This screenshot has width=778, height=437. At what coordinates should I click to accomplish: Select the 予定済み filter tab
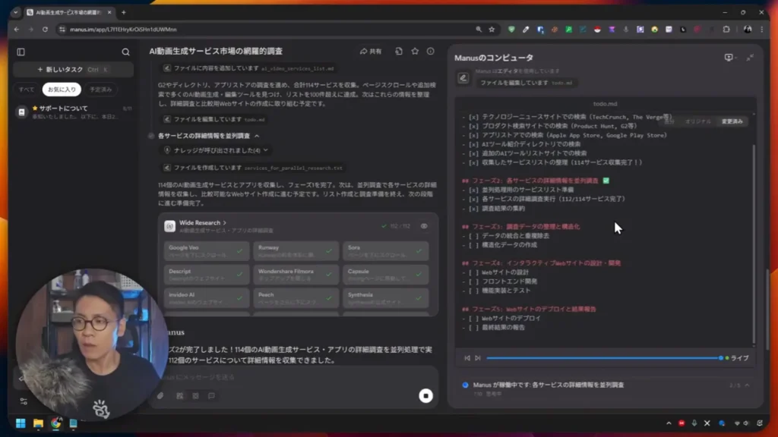(101, 90)
